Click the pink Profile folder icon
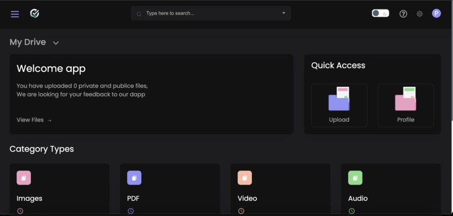Viewport: 453px width, 216px height. pyautogui.click(x=406, y=99)
